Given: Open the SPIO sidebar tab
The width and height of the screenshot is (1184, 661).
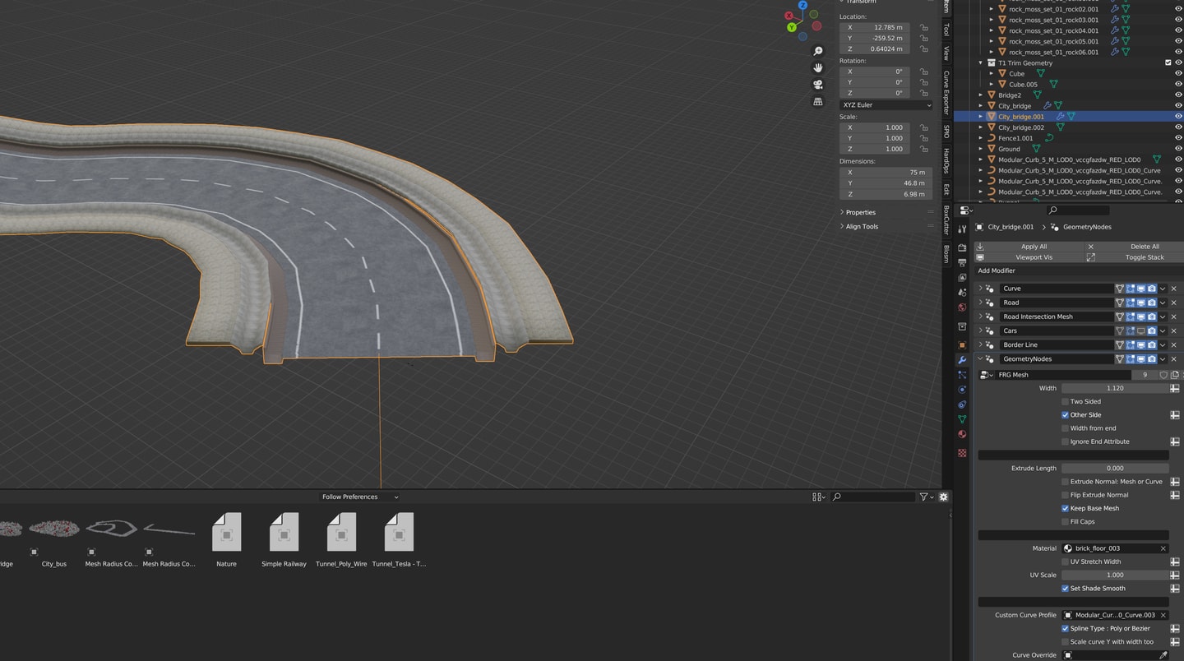Looking at the screenshot, I should point(946,132).
